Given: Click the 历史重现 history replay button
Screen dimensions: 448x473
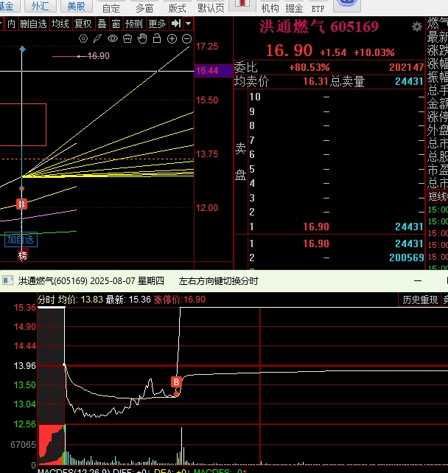Looking at the screenshot, I should [420, 300].
